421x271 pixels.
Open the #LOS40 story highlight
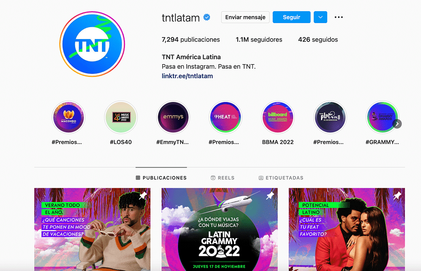(x=121, y=117)
